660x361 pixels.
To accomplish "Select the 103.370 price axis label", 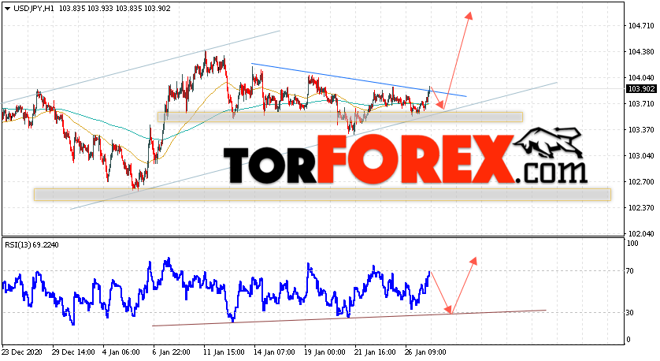I will point(641,130).
